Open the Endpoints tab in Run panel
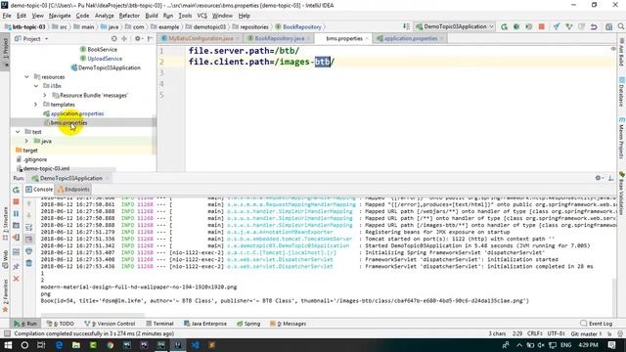This screenshot has width=626, height=352. tap(73, 189)
